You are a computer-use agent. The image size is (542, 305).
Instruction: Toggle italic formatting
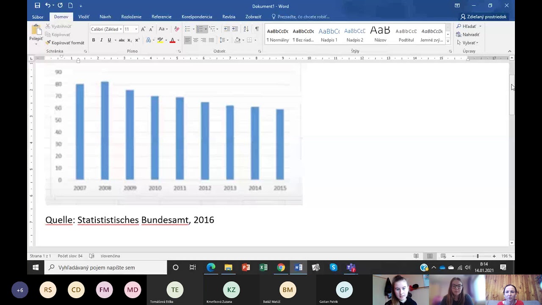(x=101, y=40)
